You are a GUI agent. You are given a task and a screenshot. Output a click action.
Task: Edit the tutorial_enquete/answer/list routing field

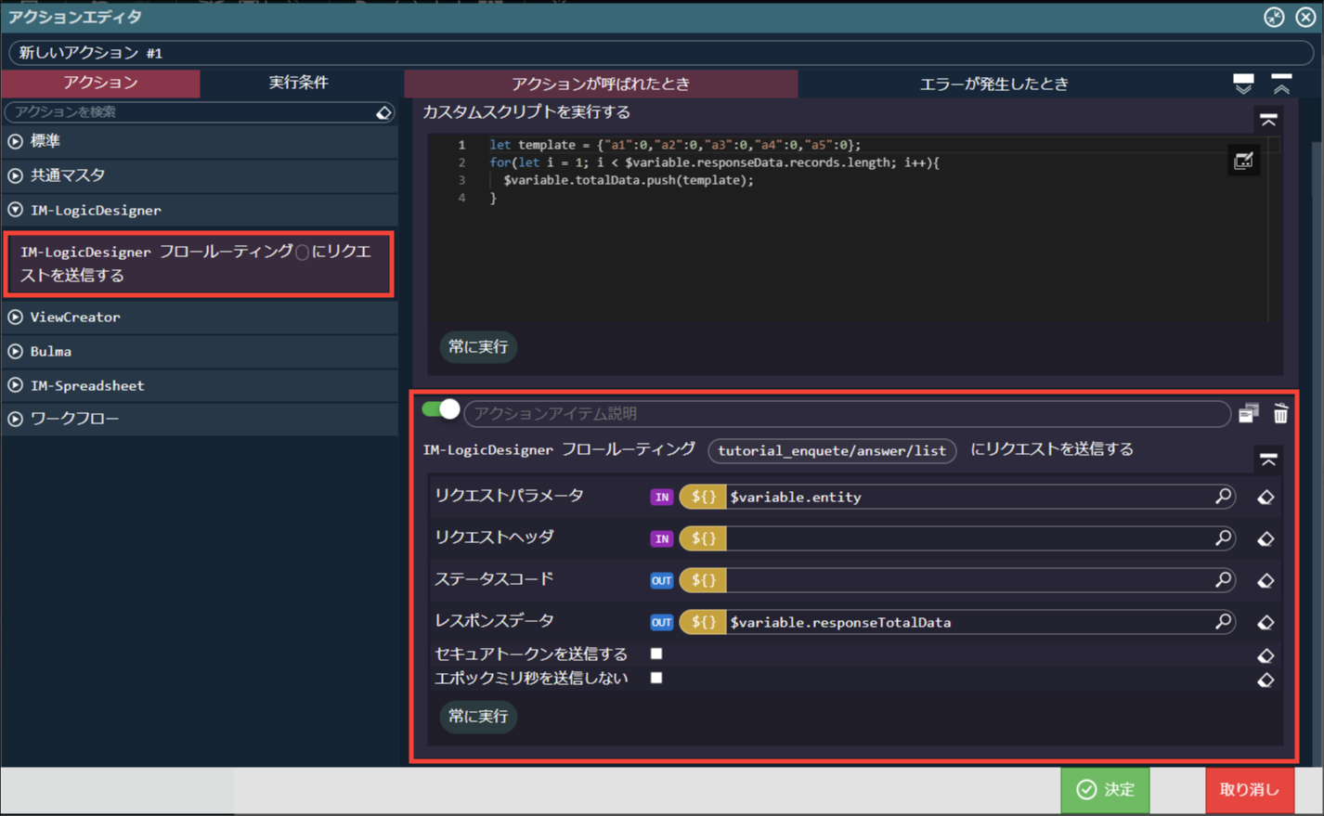pyautogui.click(x=832, y=450)
